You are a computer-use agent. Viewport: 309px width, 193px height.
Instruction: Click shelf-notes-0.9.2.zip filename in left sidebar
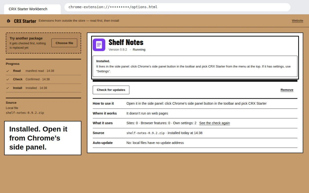tap(25, 113)
